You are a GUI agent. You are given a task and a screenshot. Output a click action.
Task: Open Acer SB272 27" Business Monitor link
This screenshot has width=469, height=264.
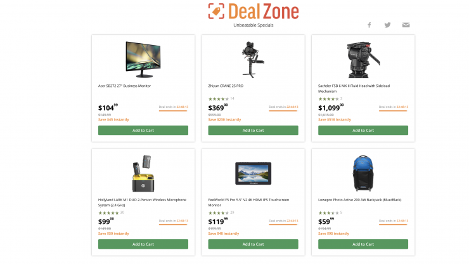pos(124,86)
